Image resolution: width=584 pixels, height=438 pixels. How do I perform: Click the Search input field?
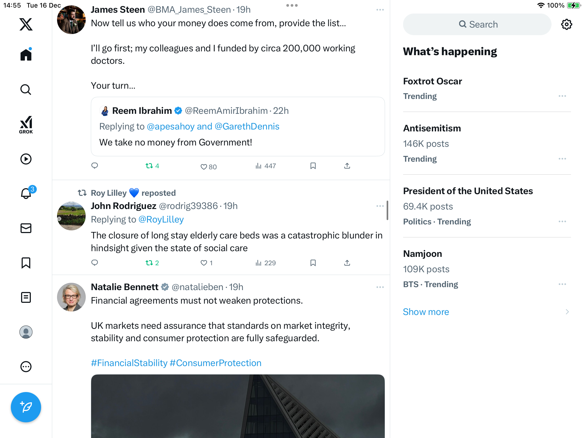click(x=477, y=24)
